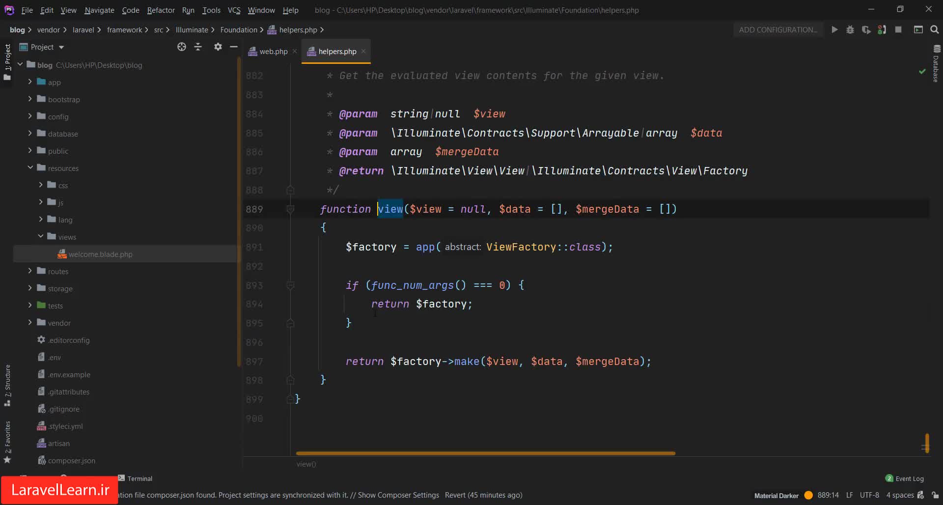Viewport: 943px width, 505px height.
Task: Hide the Project panel with minus icon
Action: point(234,47)
